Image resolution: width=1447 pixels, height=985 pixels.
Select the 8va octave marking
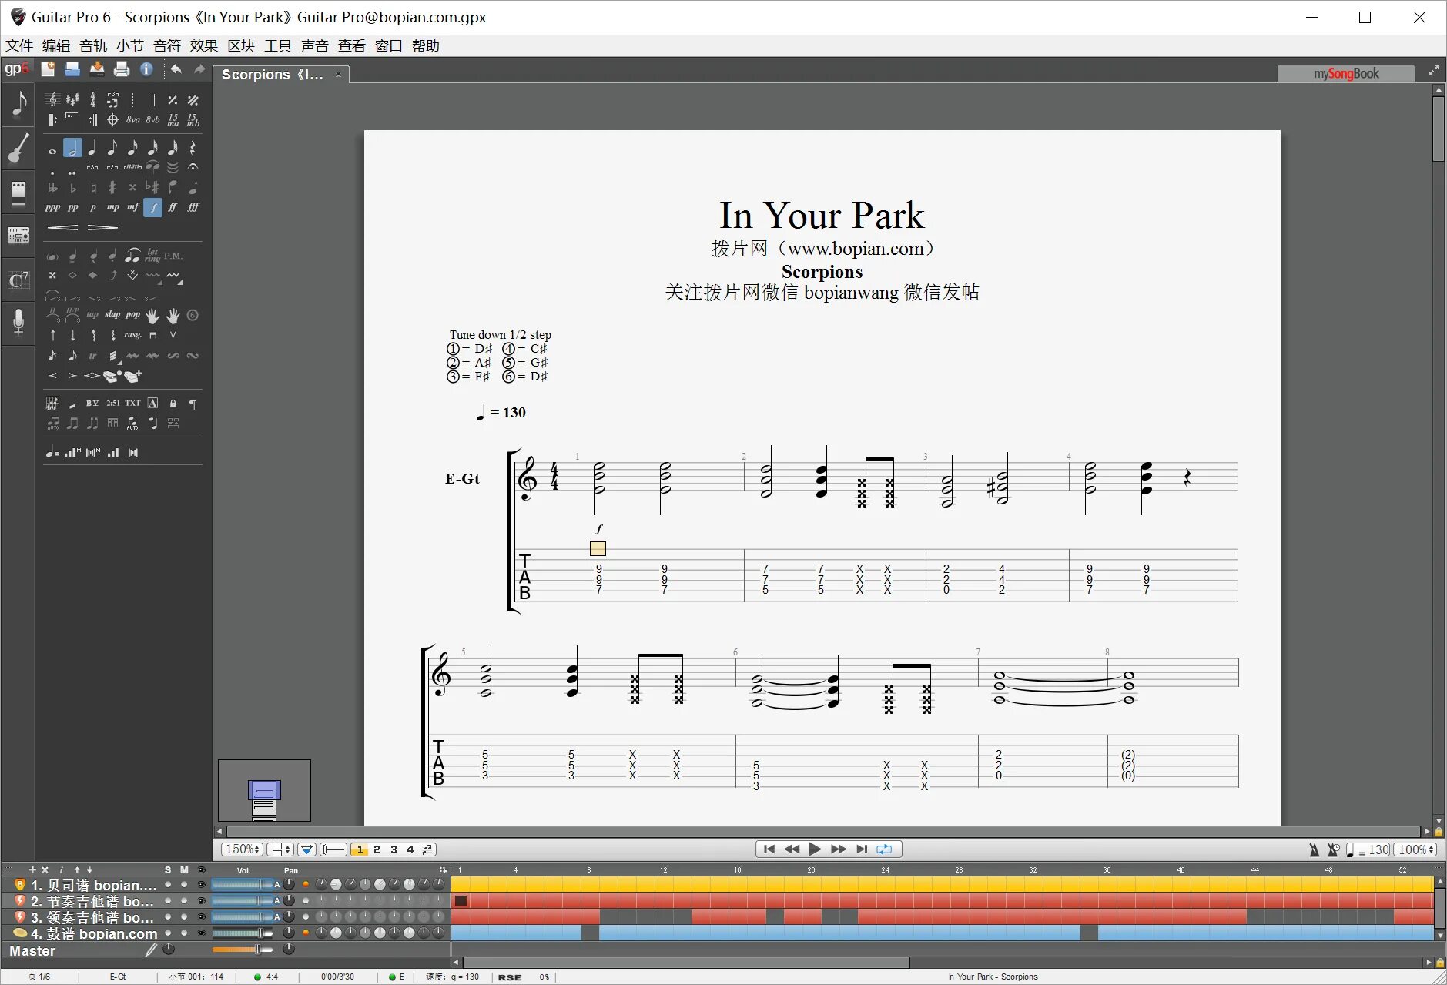132,120
